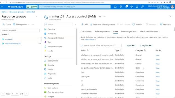Open the NetworkWatcherRG resource group
The width and height of the screenshot is (175, 98).
pyautogui.click(x=13, y=44)
